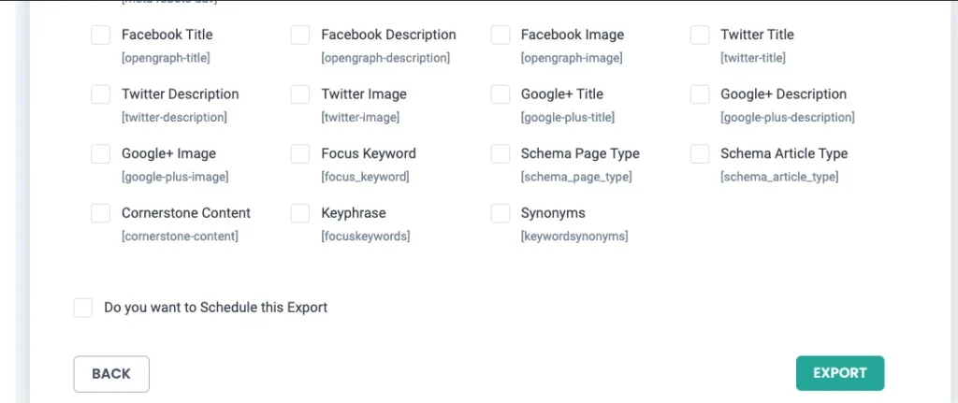Select the Synonyms checkbox
The image size is (958, 403).
click(x=501, y=213)
